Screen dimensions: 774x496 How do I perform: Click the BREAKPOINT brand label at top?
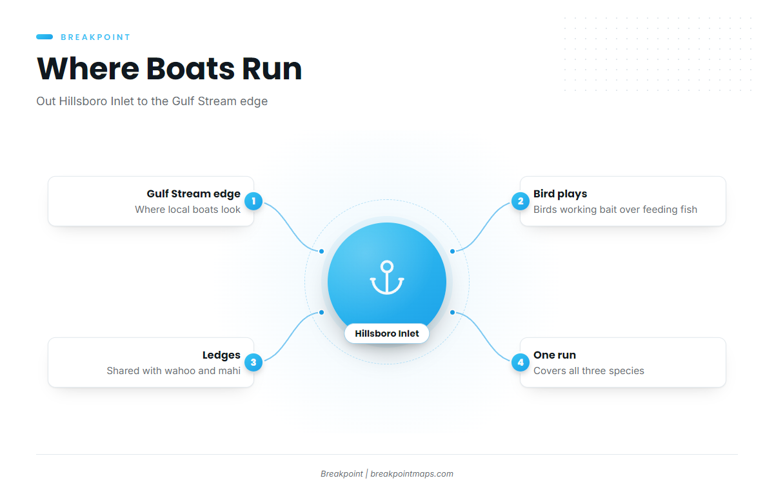(x=95, y=37)
